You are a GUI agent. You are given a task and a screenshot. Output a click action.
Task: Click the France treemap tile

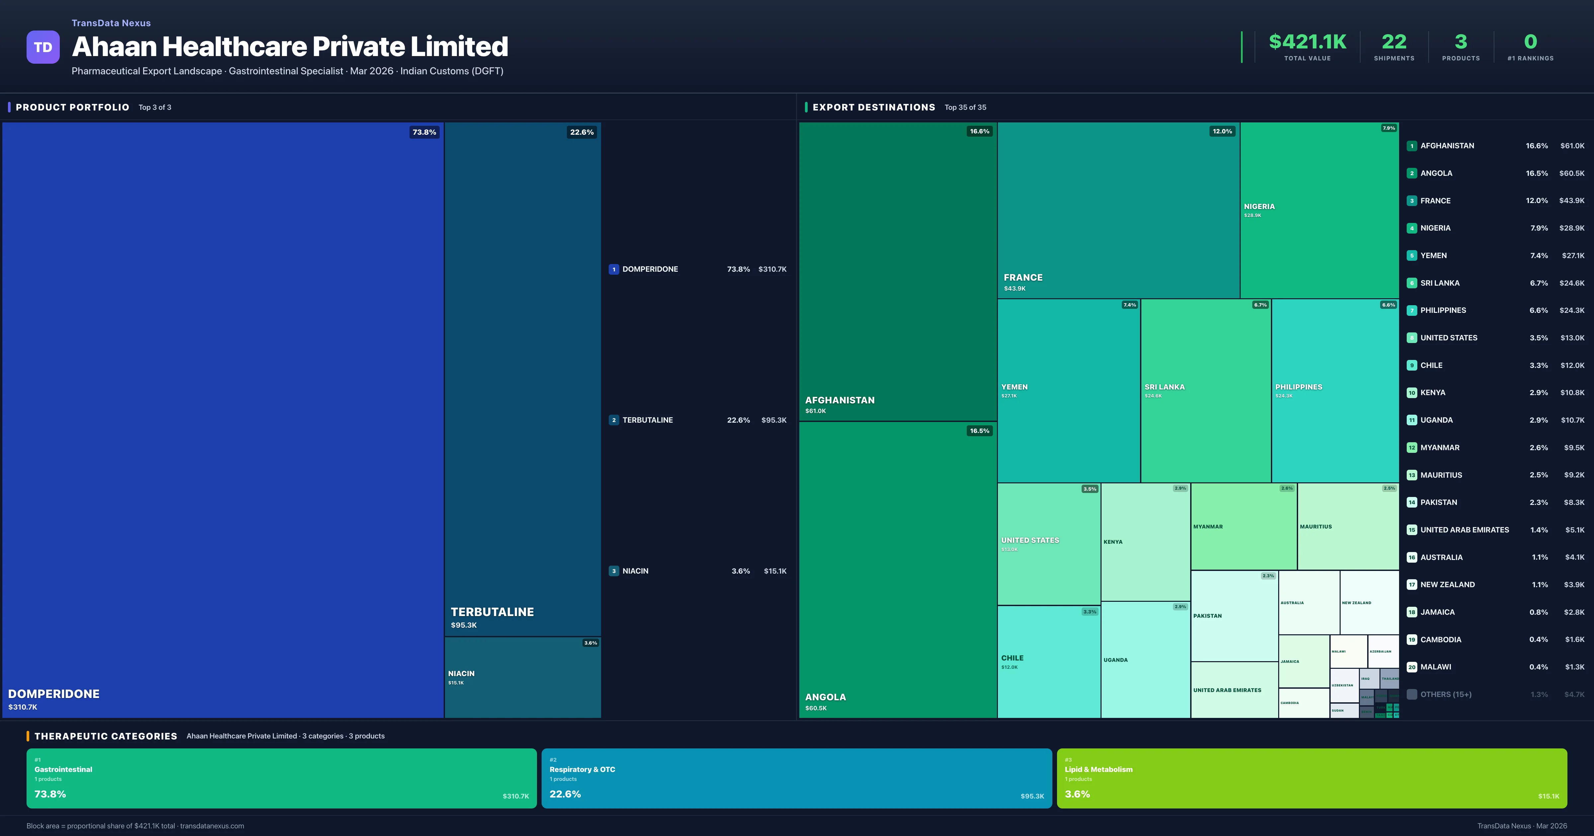tap(1117, 210)
